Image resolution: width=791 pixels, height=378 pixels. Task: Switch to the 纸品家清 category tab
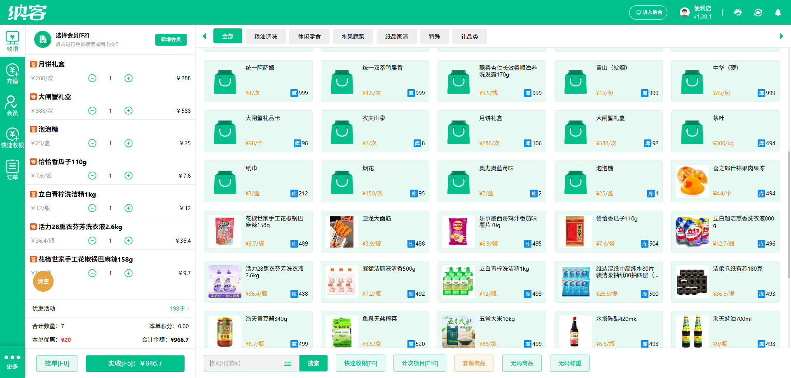(x=397, y=37)
